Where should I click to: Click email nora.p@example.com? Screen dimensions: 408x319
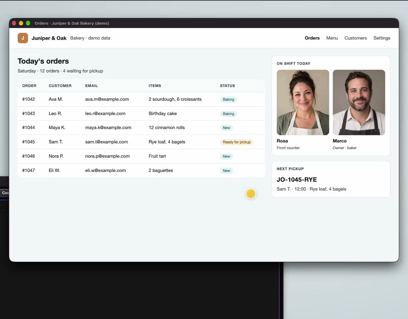[x=107, y=156]
